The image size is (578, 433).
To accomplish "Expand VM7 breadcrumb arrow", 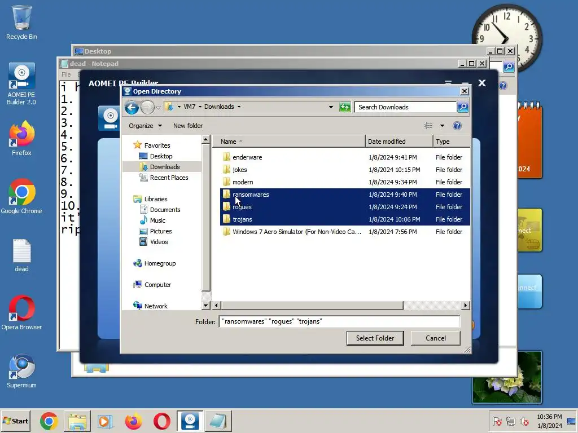I will [200, 107].
